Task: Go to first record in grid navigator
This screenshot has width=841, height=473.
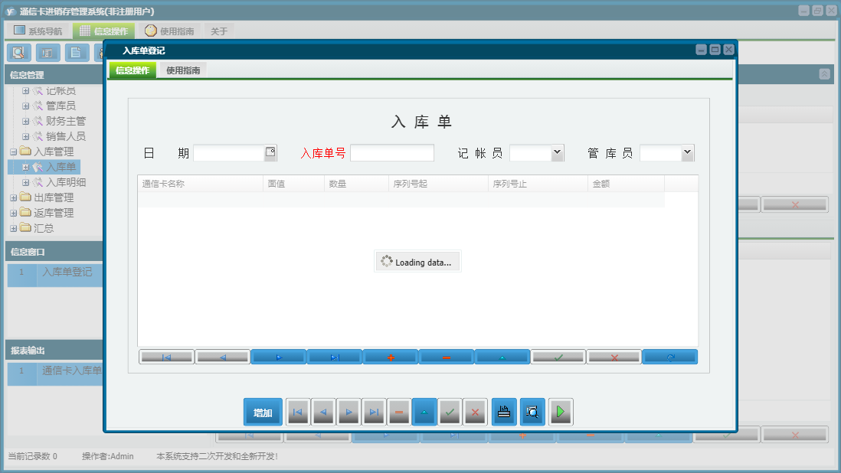Action: 167,357
